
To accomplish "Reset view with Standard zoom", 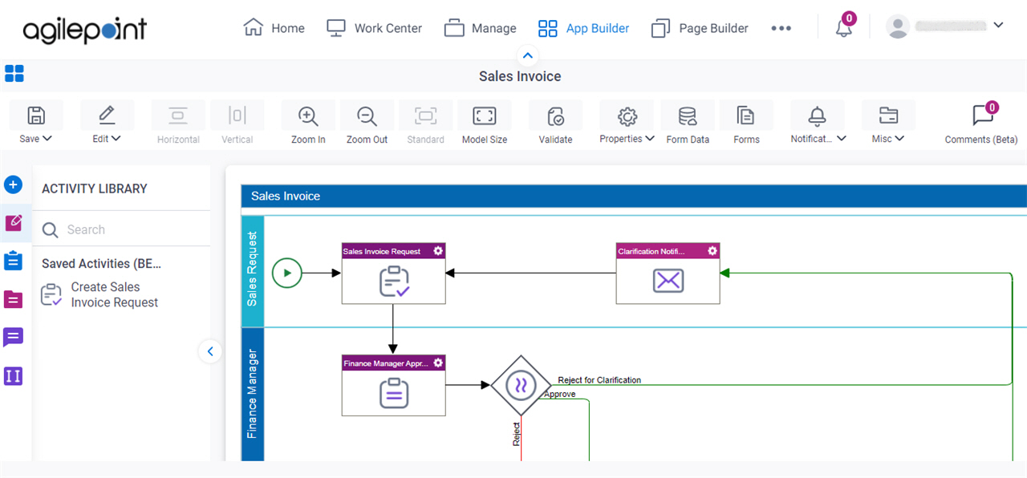I will tap(425, 124).
